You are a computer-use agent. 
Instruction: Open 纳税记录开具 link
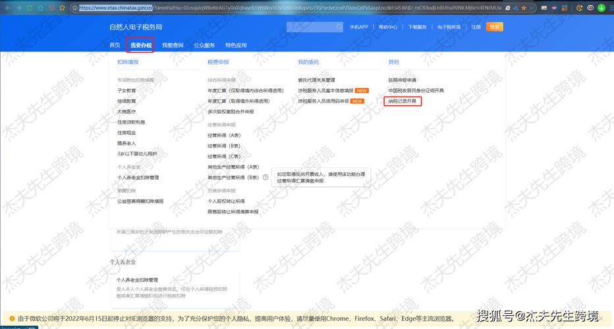(403, 101)
